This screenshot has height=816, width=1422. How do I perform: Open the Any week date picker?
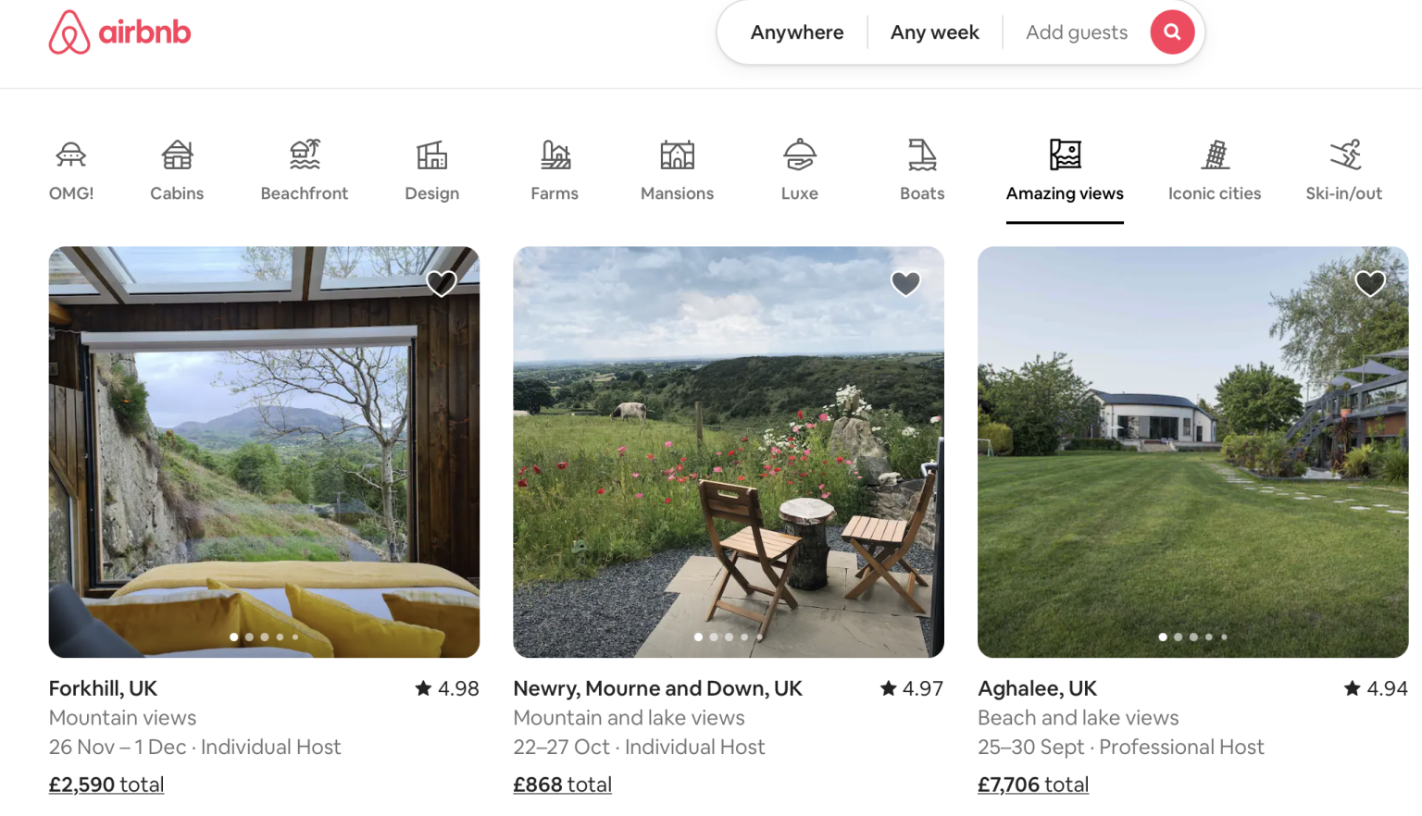(934, 32)
